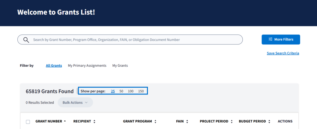Click the Project Period sort arrows
The width and height of the screenshot is (317, 129).
[x=232, y=122]
